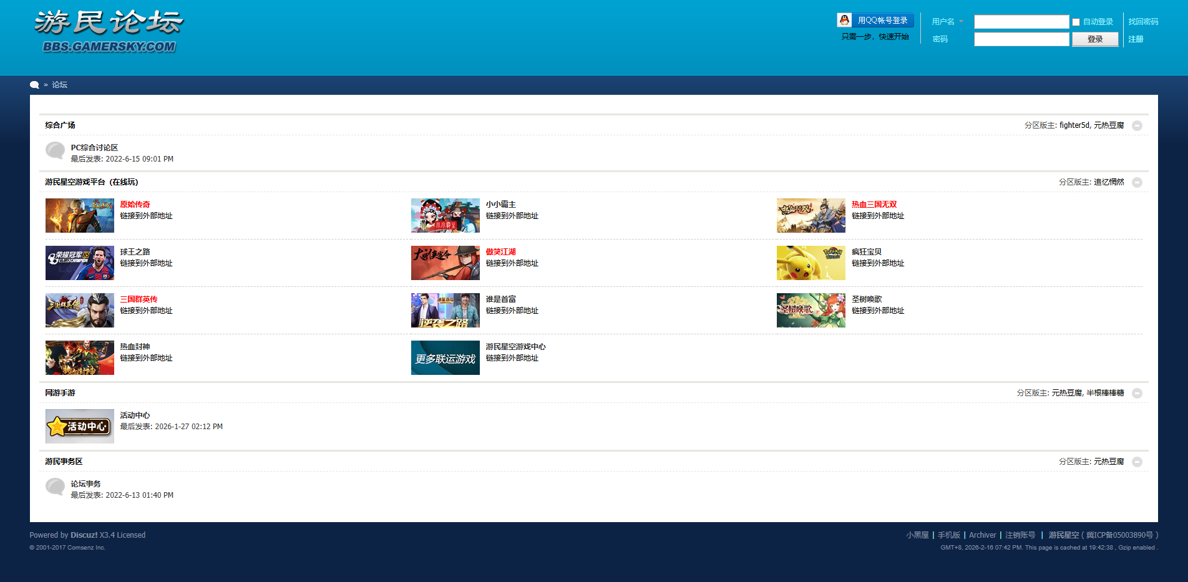Click the 找回密码 link
Viewport: 1188px width, 582px height.
[x=1143, y=22]
